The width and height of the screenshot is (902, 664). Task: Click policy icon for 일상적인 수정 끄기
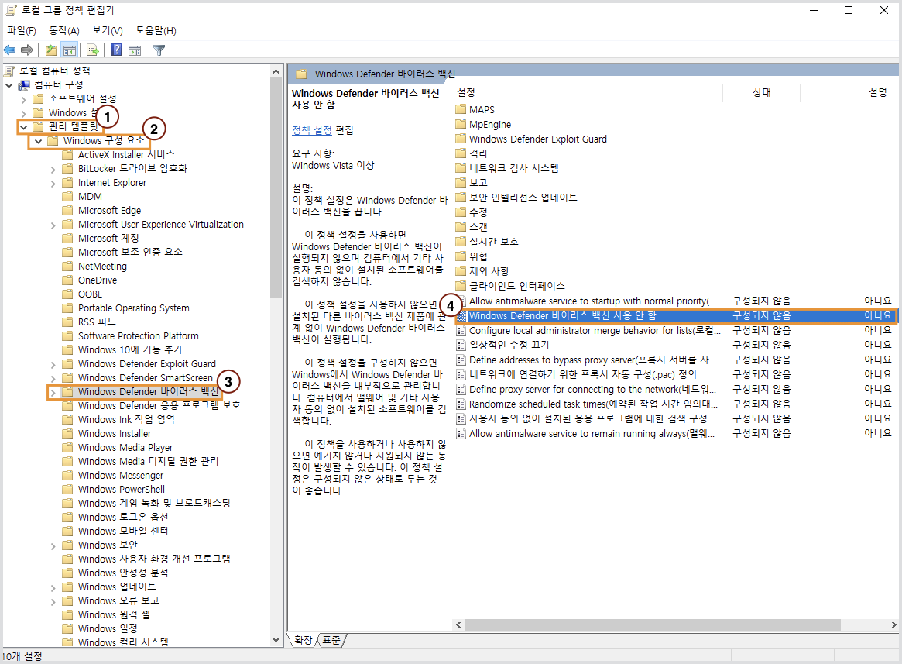[x=461, y=345]
